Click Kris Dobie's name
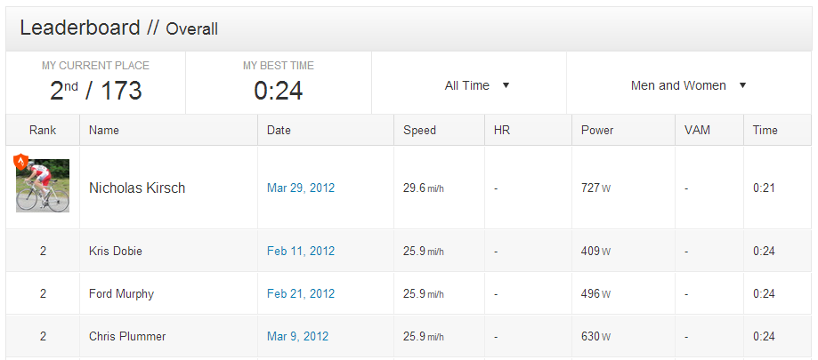This screenshot has width=818, height=360. point(115,251)
